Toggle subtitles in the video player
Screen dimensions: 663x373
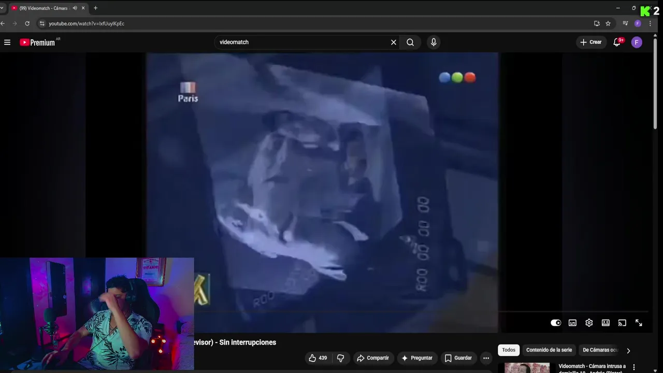click(572, 323)
